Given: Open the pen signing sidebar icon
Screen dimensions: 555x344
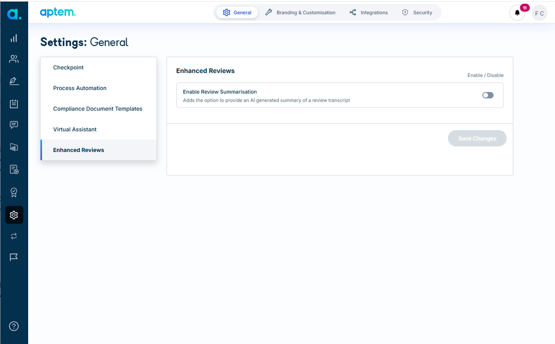Looking at the screenshot, I should click(x=14, y=81).
